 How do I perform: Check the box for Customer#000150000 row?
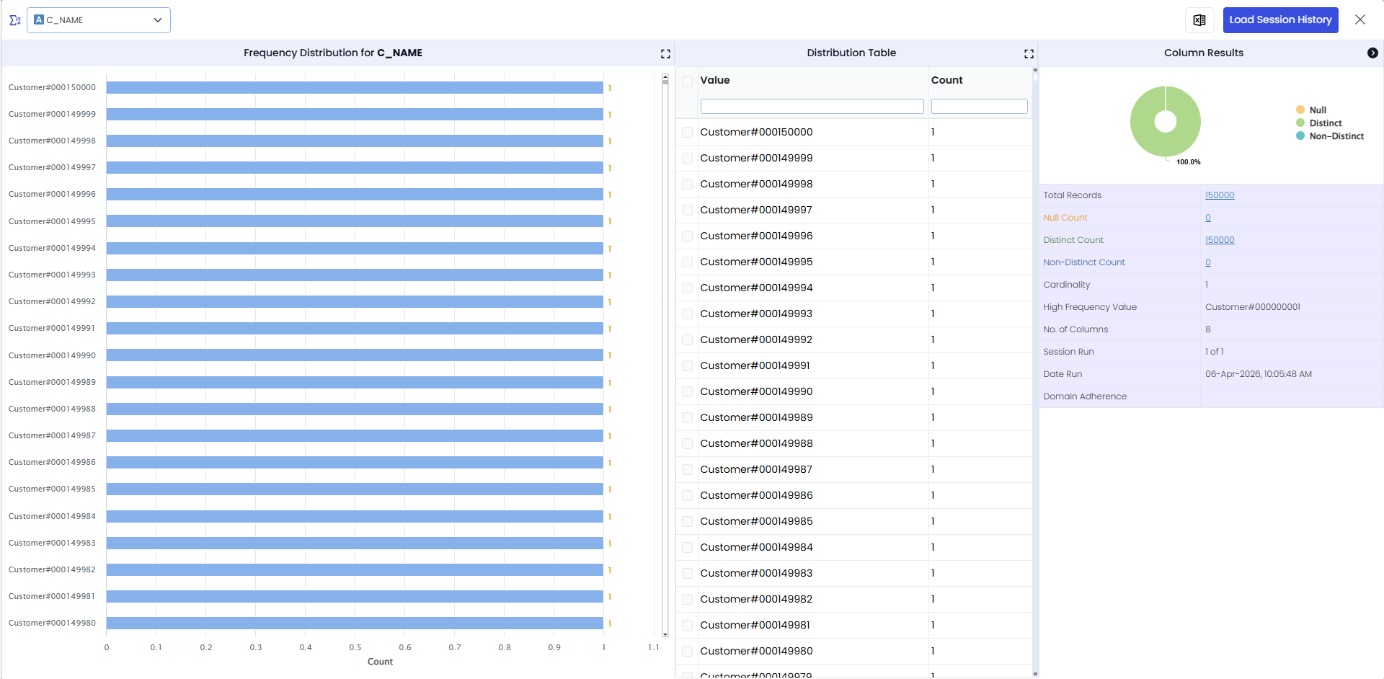688,133
